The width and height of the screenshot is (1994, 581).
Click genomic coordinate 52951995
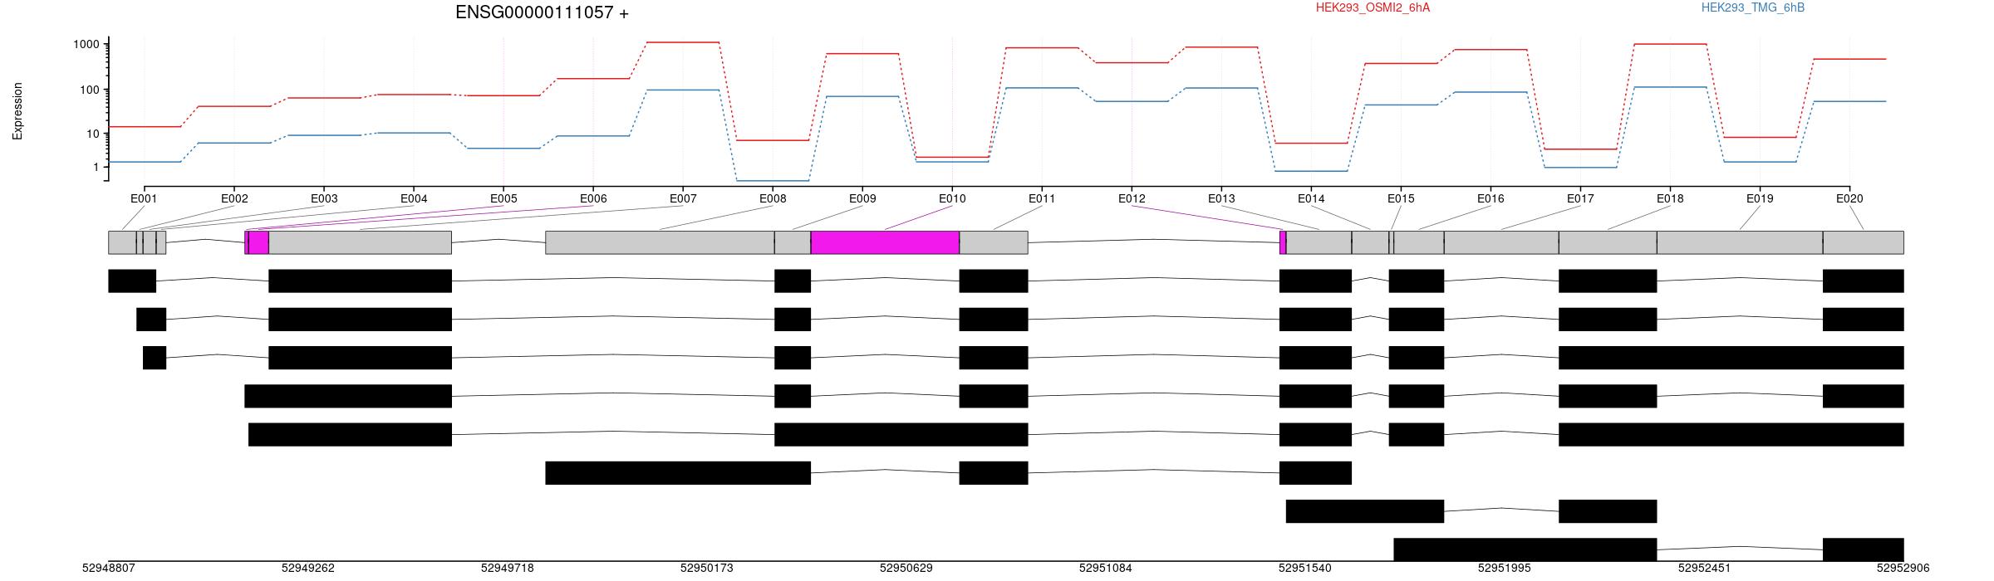(x=1505, y=569)
